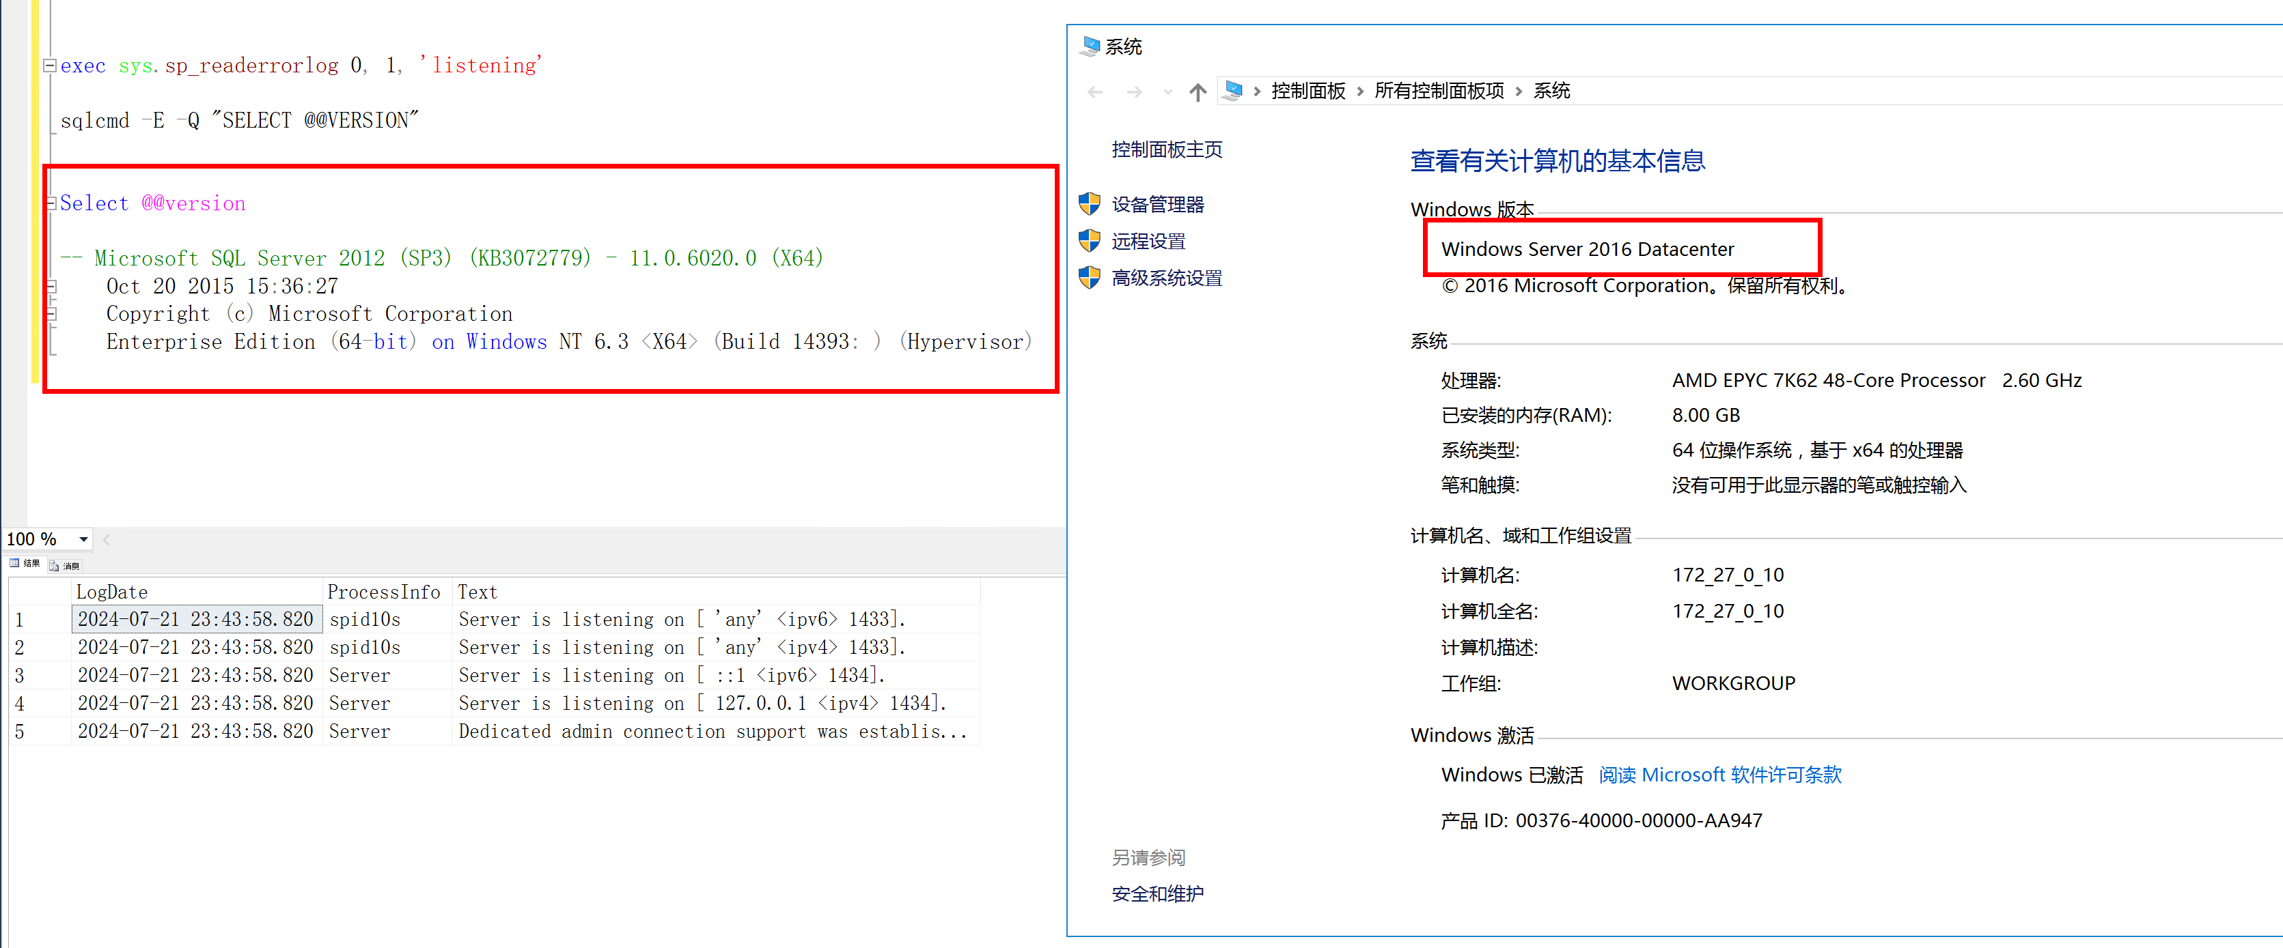Place cursor in sqlcmd -E -Q line
2283x948 pixels.
pyautogui.click(x=239, y=120)
